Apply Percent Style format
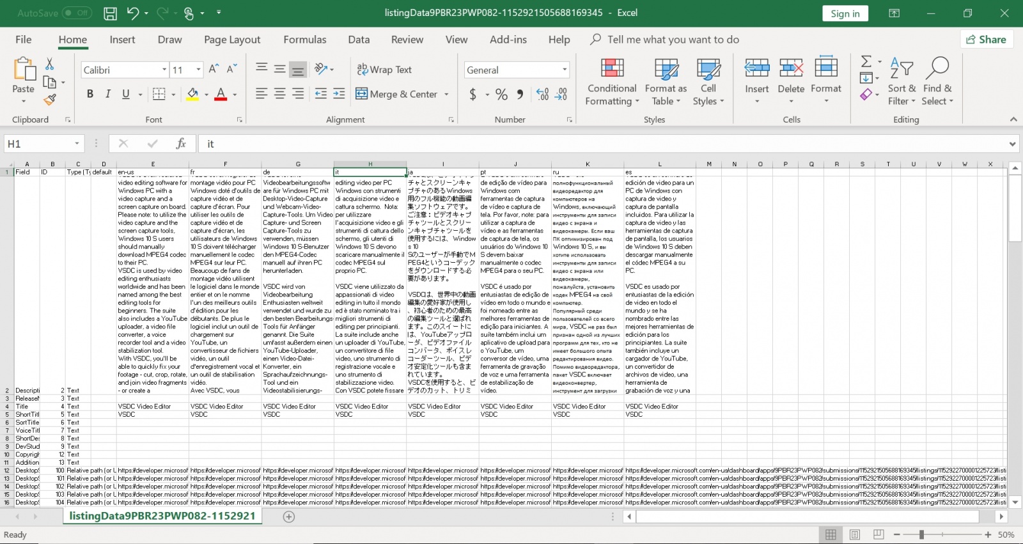The height and width of the screenshot is (544, 1023). [502, 95]
